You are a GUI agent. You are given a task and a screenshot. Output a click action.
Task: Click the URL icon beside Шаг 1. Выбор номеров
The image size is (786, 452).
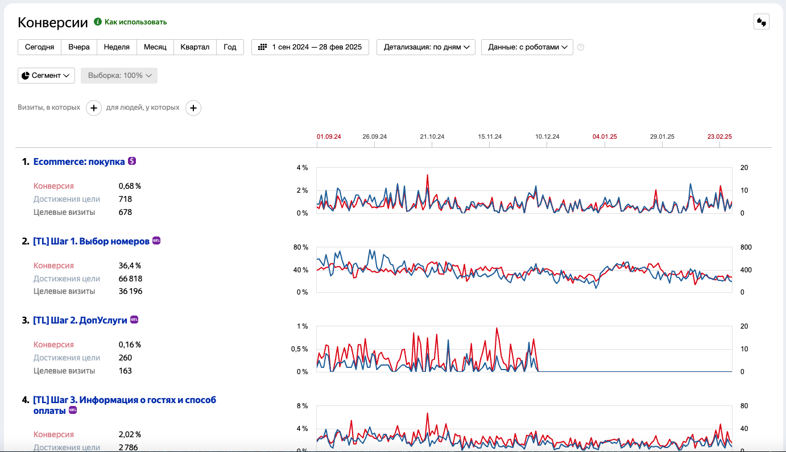click(x=156, y=241)
